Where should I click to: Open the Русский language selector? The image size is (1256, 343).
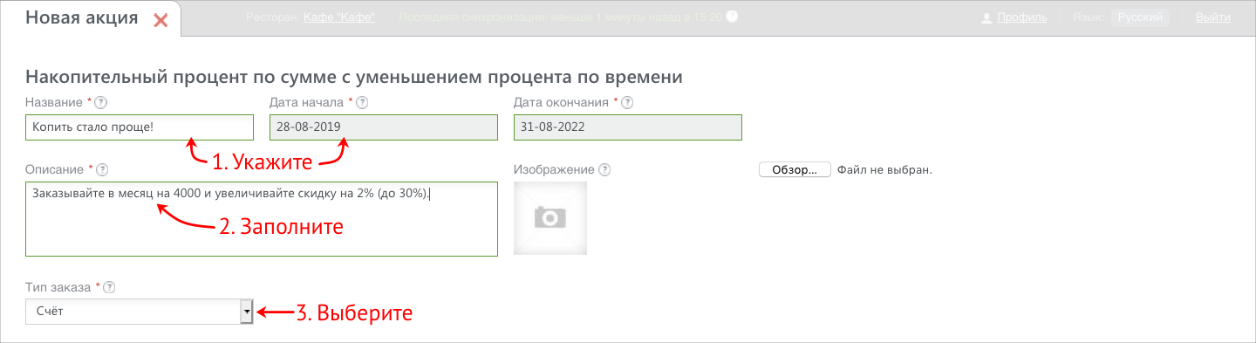1140,17
